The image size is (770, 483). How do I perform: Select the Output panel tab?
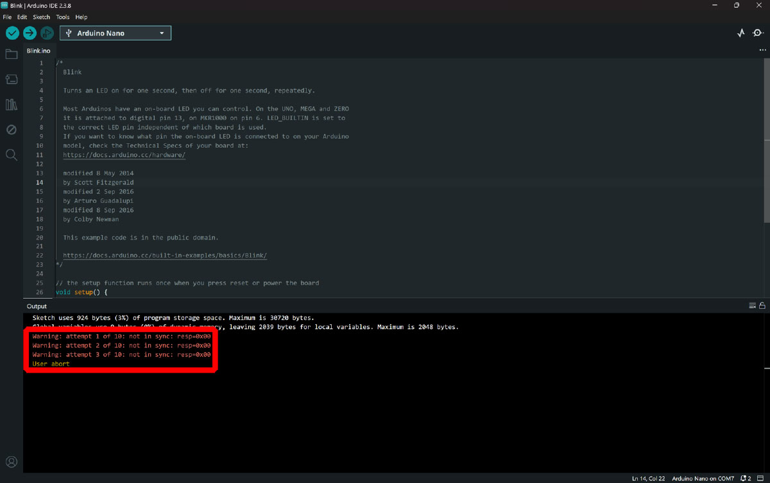[37, 306]
